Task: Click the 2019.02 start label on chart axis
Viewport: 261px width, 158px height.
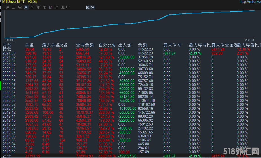Action: [x=10, y=40]
